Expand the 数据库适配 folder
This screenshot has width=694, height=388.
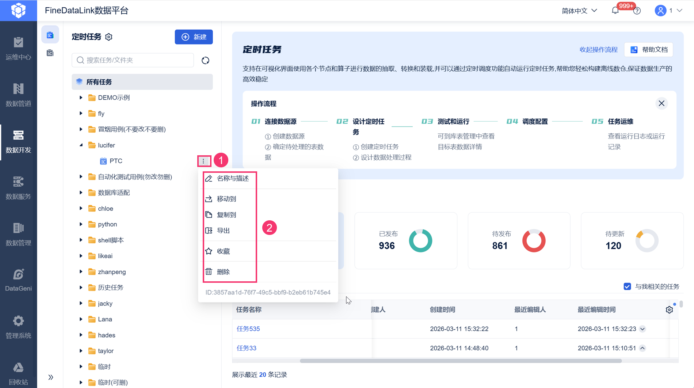81,193
